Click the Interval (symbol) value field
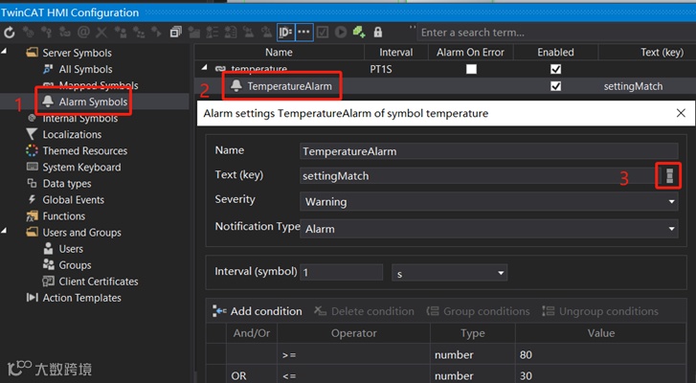 coord(342,272)
